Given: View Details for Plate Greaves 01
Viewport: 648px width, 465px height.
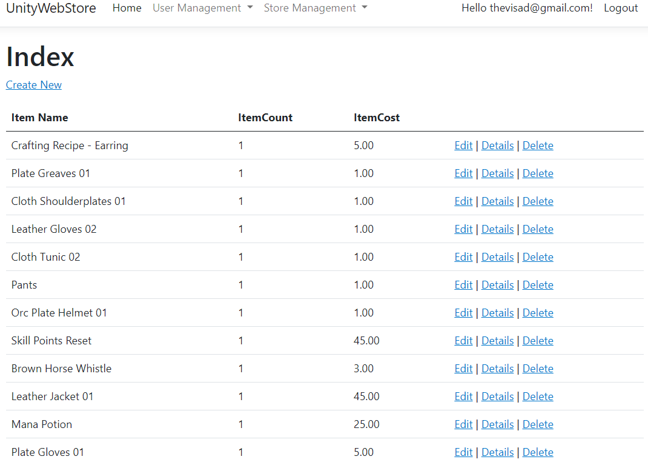Looking at the screenshot, I should tap(497, 173).
